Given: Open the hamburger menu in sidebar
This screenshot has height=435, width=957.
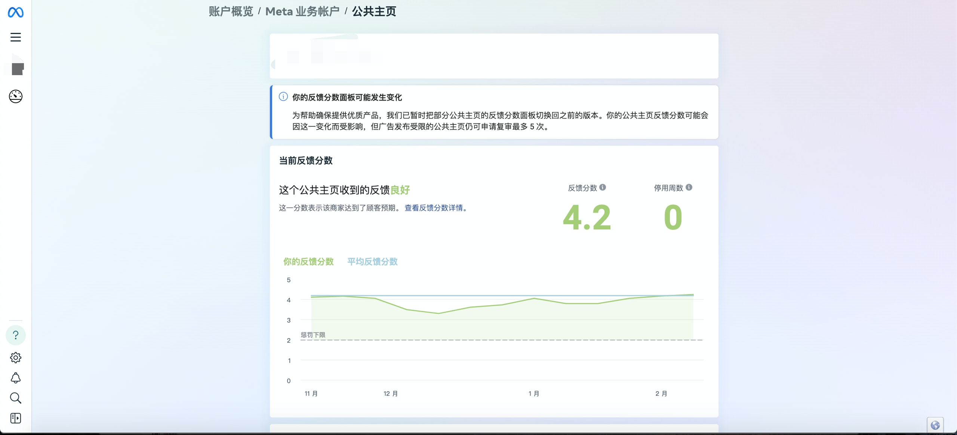Looking at the screenshot, I should (x=16, y=37).
